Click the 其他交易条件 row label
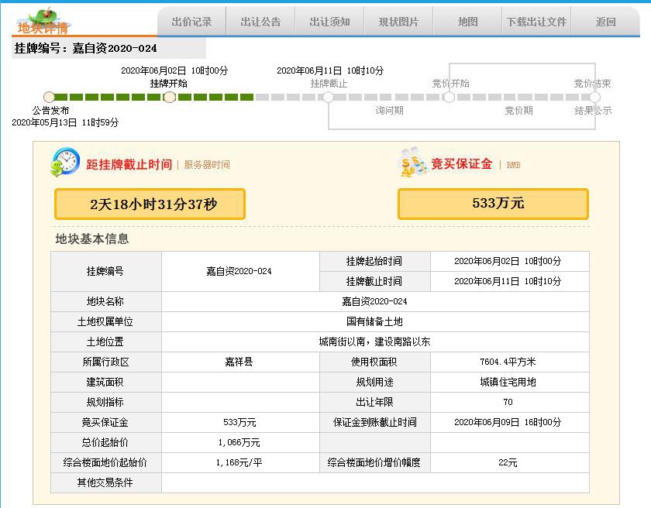The height and width of the screenshot is (508, 651). click(106, 482)
